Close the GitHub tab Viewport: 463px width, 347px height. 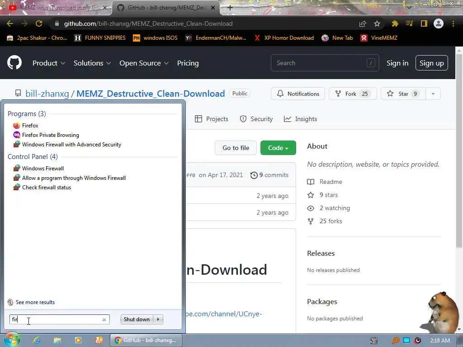click(x=213, y=8)
